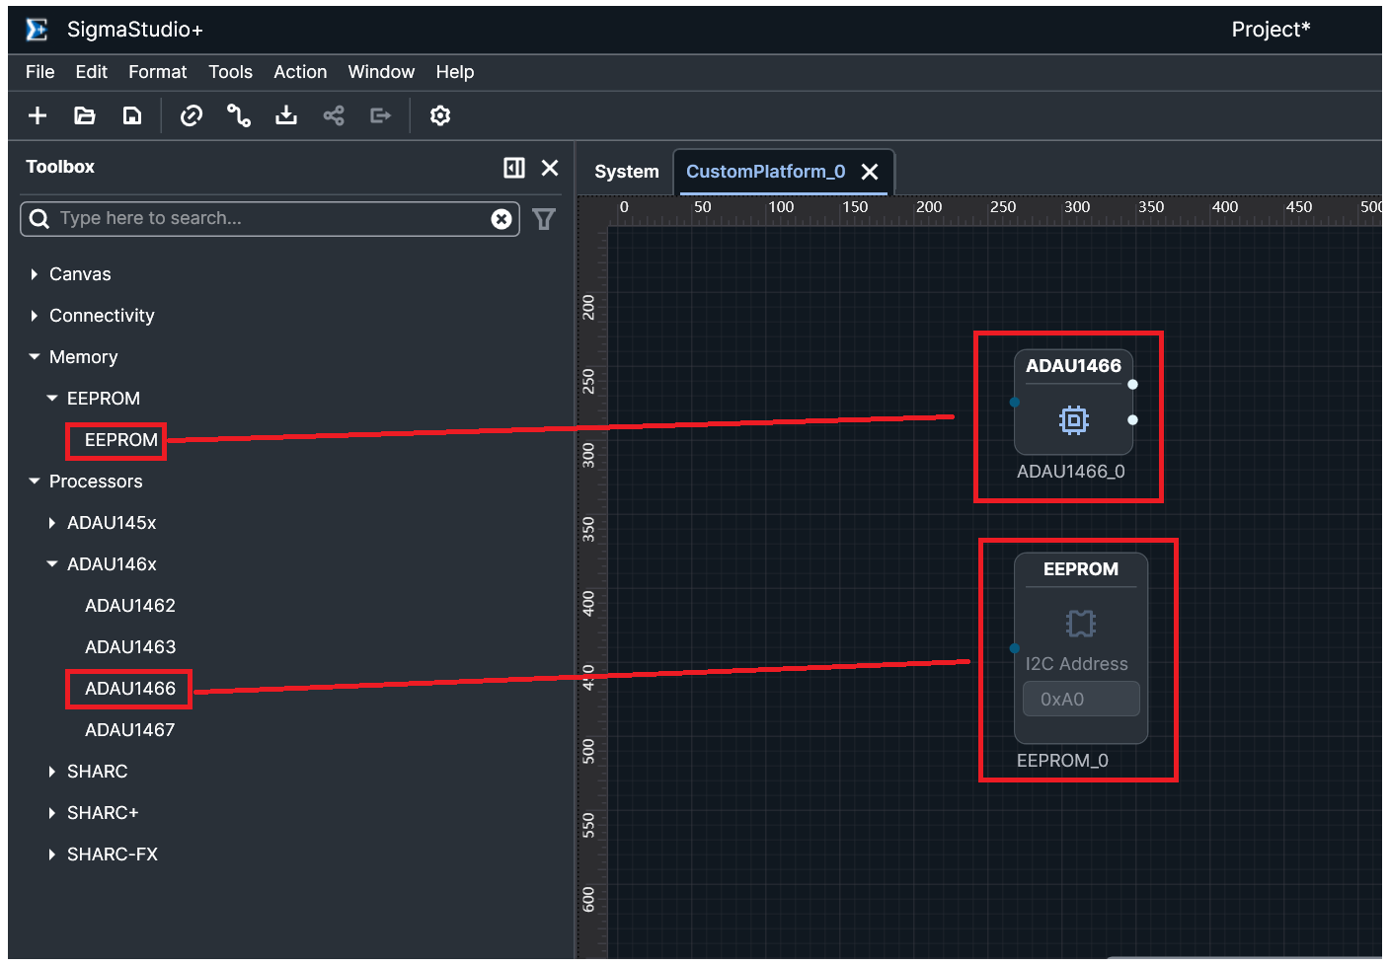Select ADAU1467 in the Toolbox tree

[130, 730]
